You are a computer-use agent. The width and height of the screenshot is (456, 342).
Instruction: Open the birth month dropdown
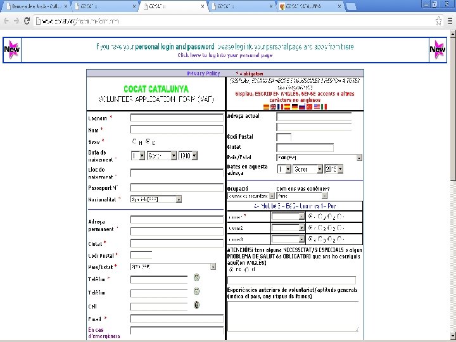pyautogui.click(x=161, y=156)
